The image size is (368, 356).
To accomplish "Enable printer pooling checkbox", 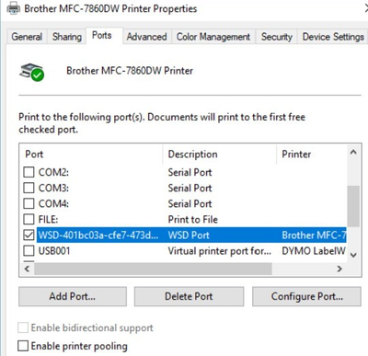I will 23,346.
